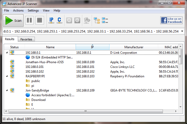Click the Access forbidden Apache globe icon
The image size is (187, 124).
click(28, 95)
